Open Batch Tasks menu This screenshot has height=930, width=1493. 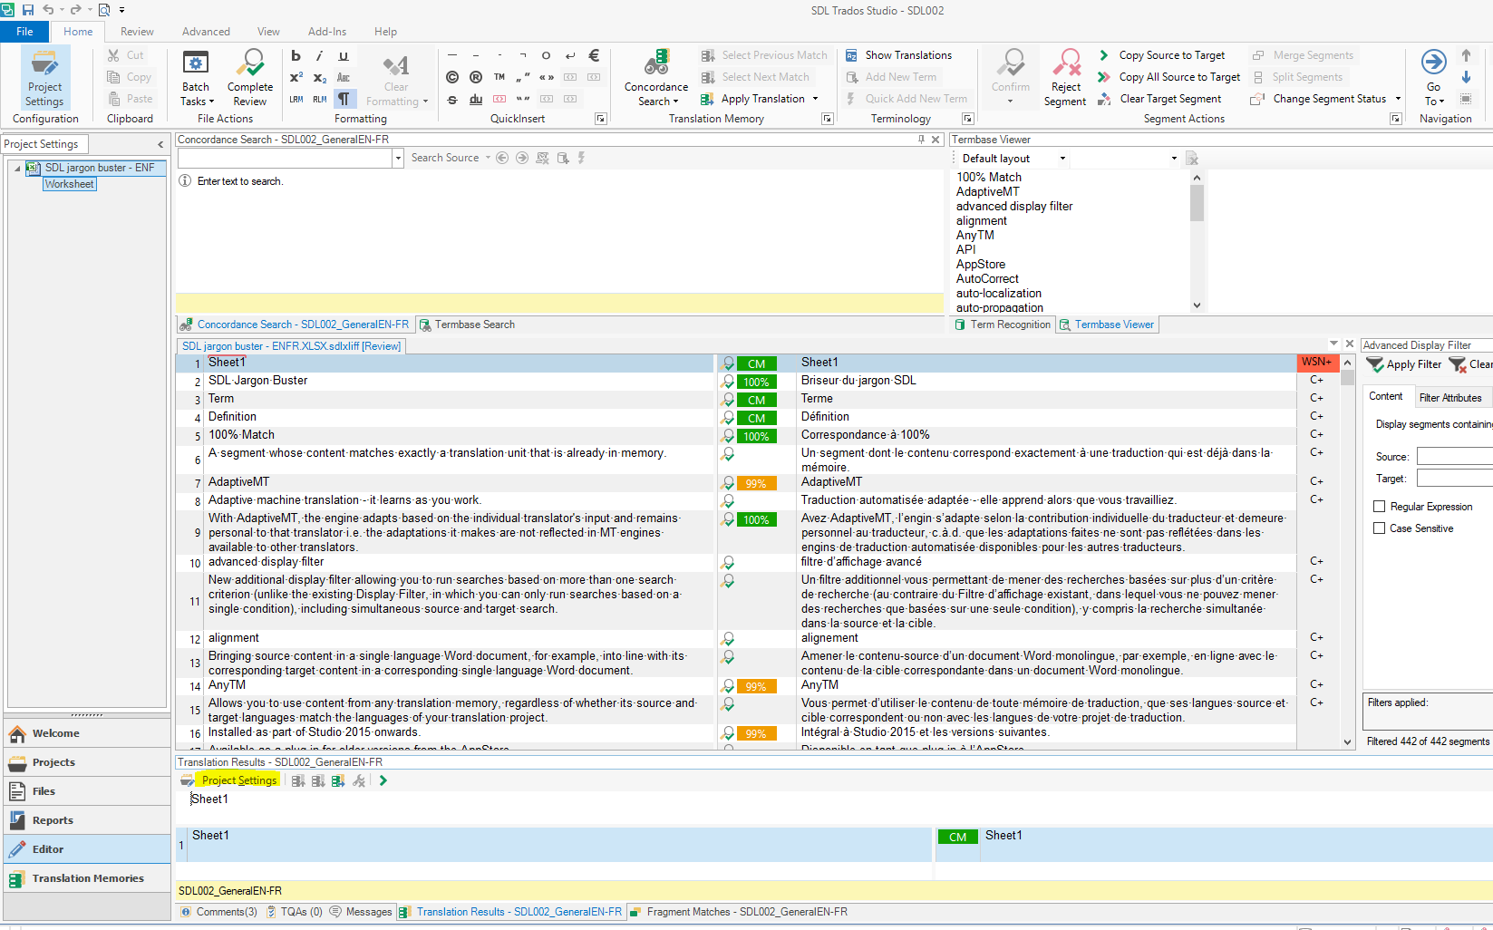coord(195,78)
